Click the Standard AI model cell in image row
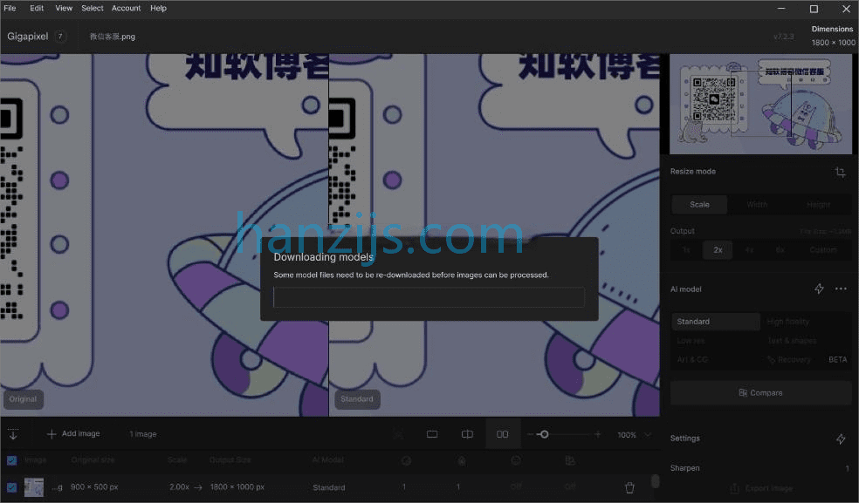Screen dimensions: 859x503 click(x=329, y=487)
